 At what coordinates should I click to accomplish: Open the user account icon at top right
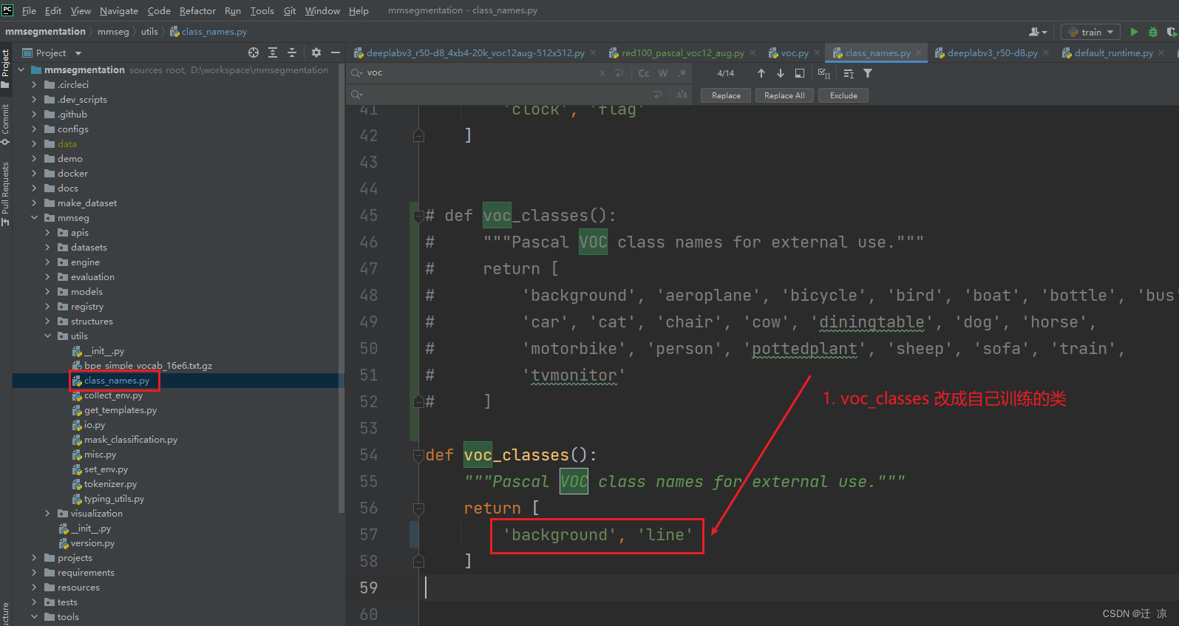[x=1037, y=32]
